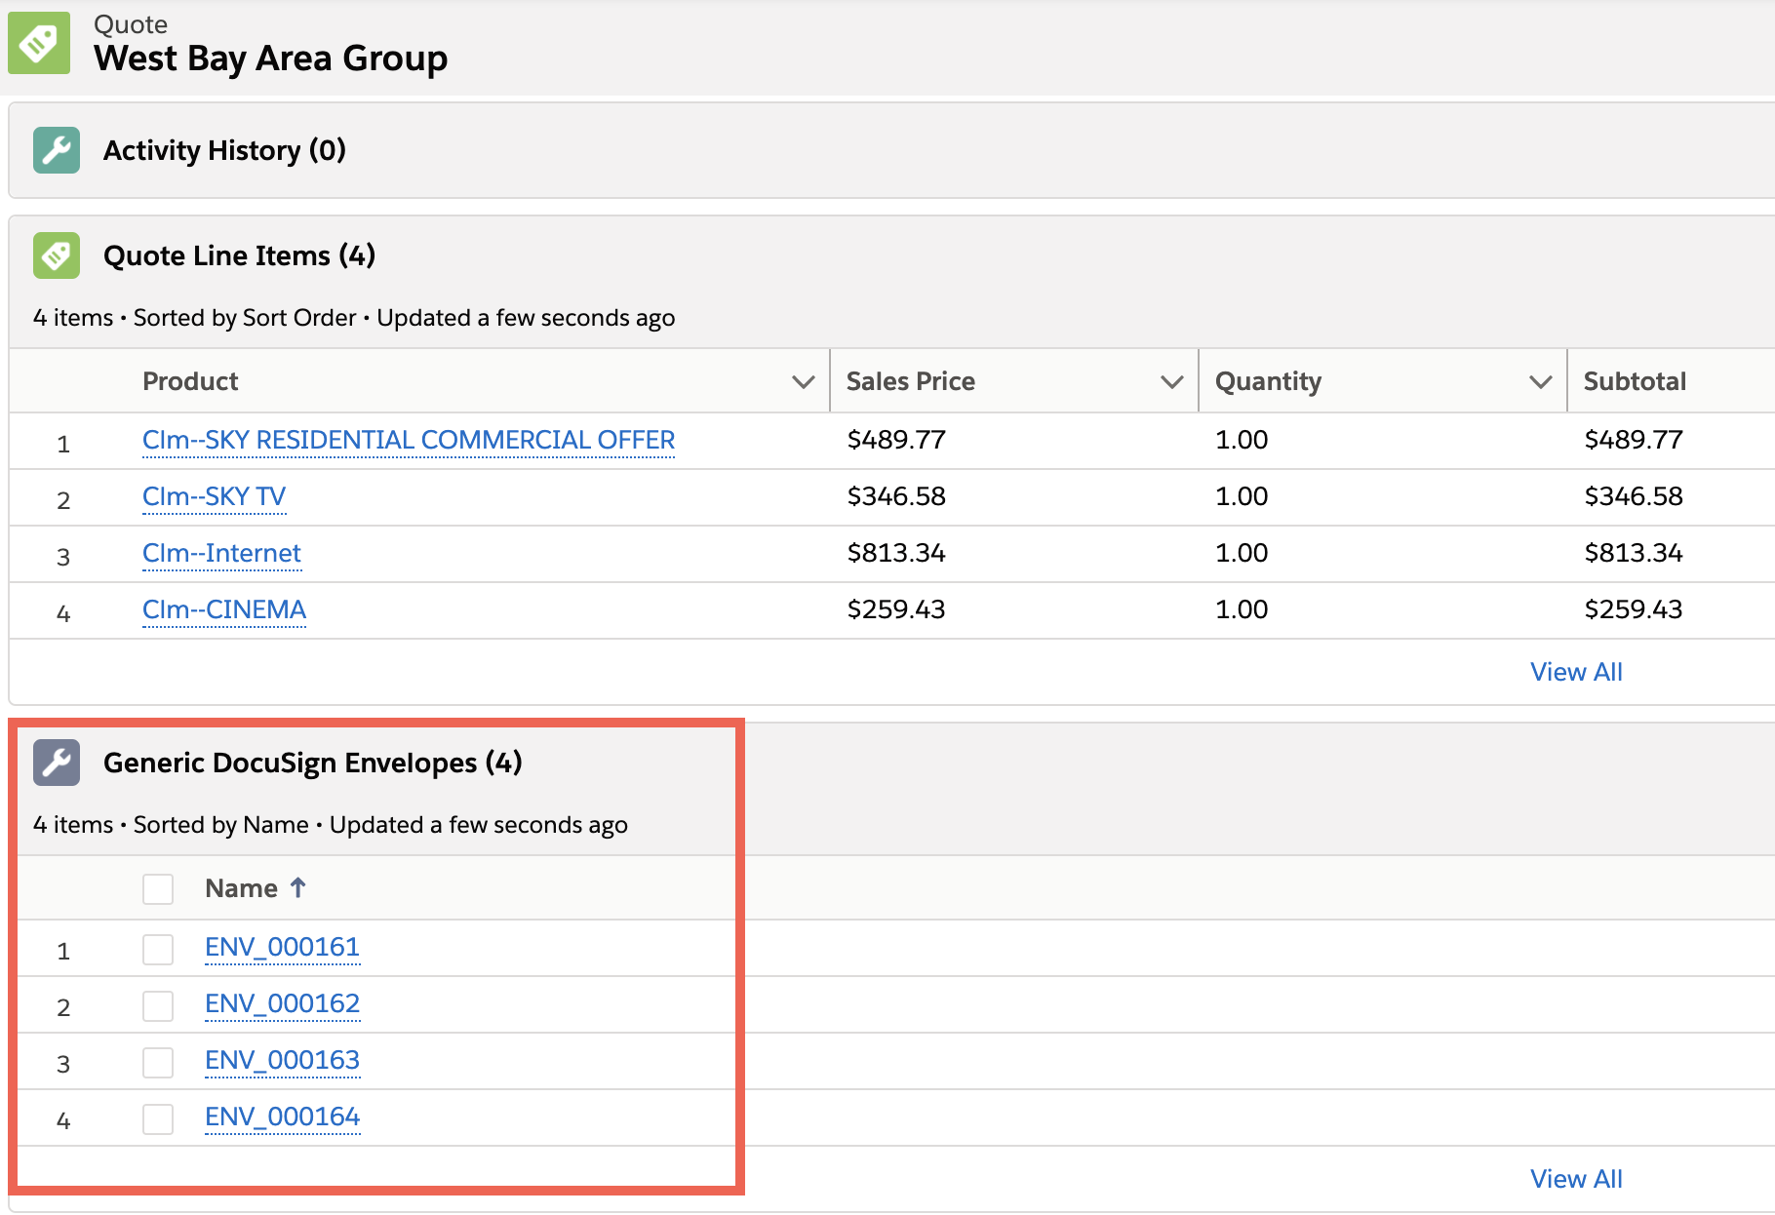Click the $259.43 Subtotal cell
1775x1215 pixels.
[1634, 609]
